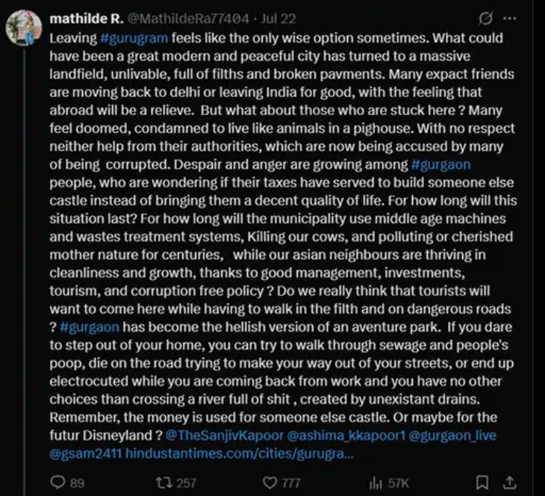Image resolution: width=545 pixels, height=496 pixels.
Task: Bookmark this post
Action: tap(482, 483)
